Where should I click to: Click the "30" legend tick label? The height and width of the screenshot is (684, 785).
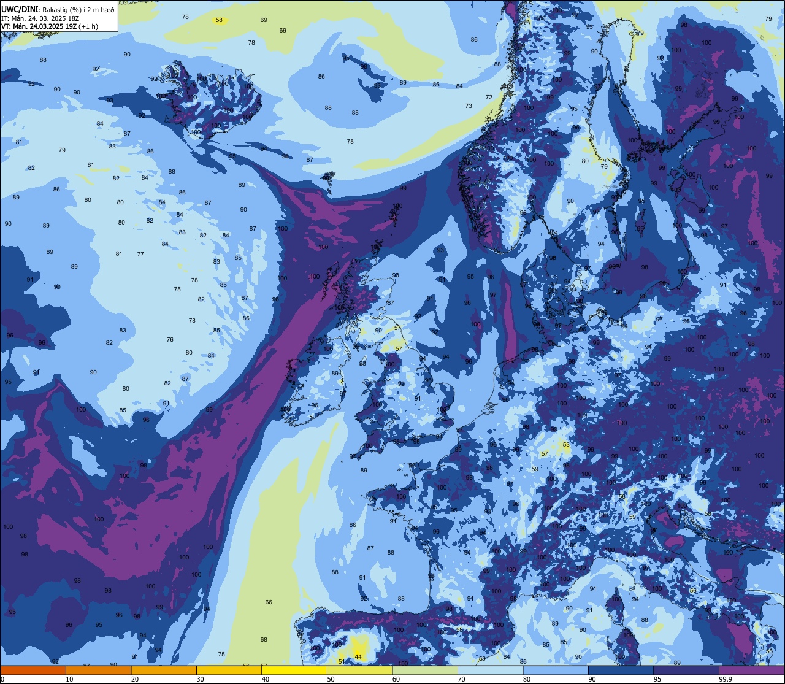coord(200,679)
